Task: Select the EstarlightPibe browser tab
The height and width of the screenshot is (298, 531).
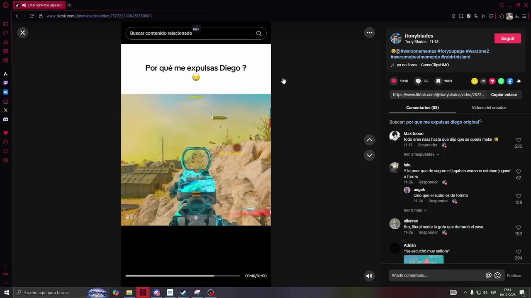Action: coord(40,5)
